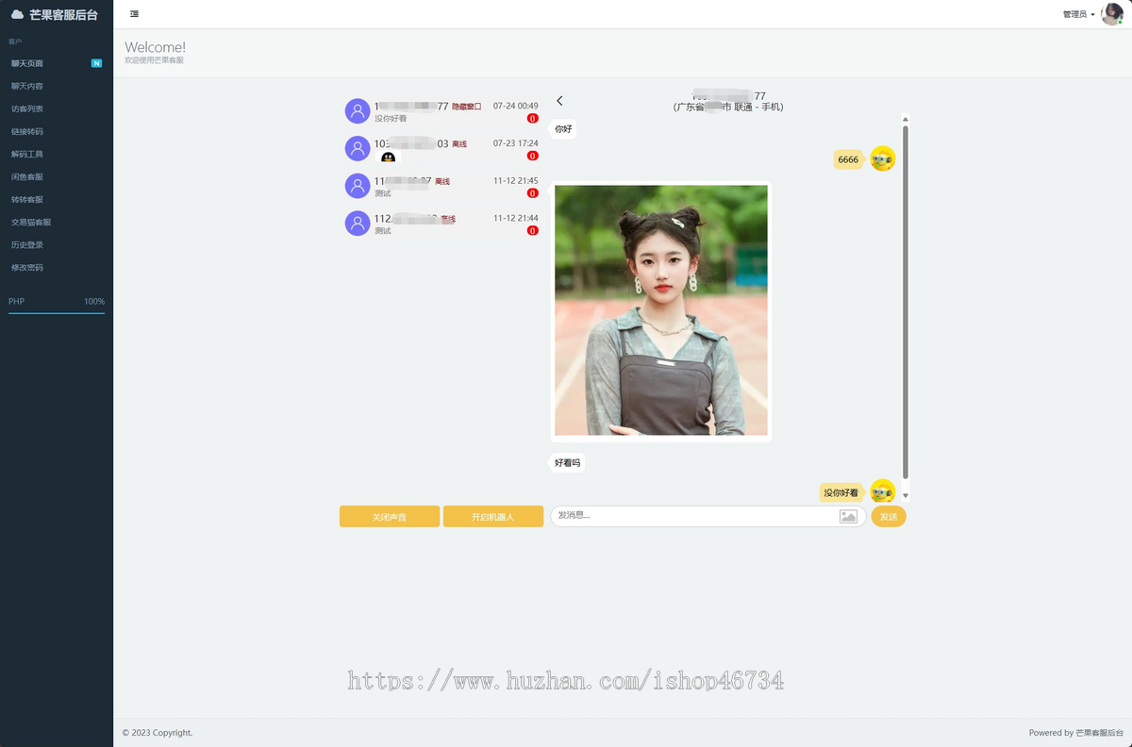Click the 芒果客服后台 title in sidebar header

tap(63, 14)
